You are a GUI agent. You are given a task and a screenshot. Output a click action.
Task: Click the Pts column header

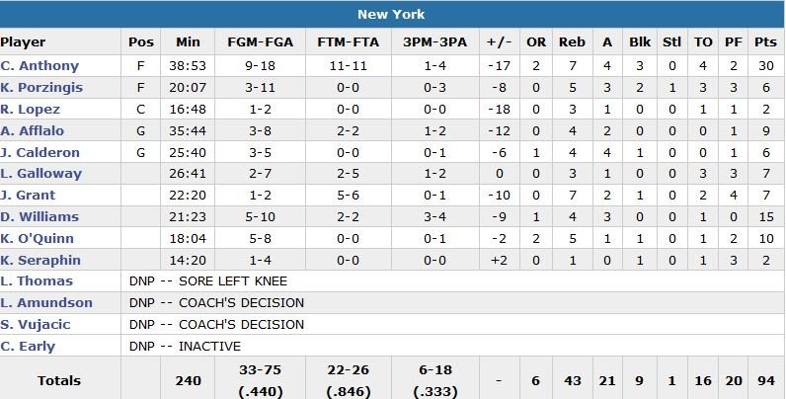[x=764, y=42]
